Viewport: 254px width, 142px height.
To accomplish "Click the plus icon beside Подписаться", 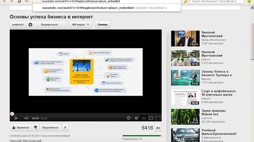I will (x=30, y=24).
